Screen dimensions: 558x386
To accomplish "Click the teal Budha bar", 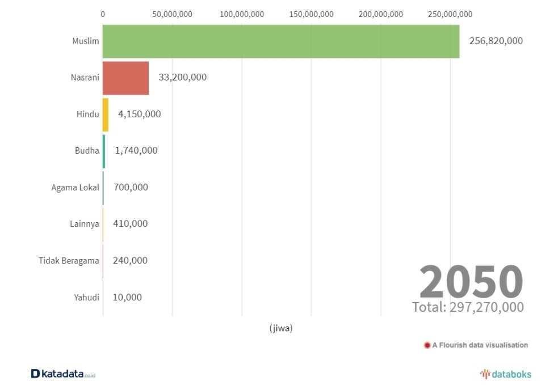I will [104, 151].
